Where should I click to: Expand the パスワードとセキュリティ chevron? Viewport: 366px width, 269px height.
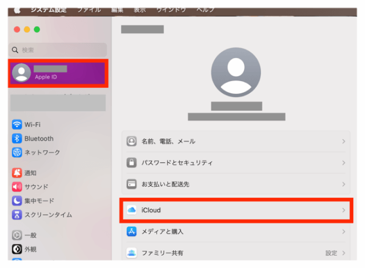pyautogui.click(x=343, y=163)
